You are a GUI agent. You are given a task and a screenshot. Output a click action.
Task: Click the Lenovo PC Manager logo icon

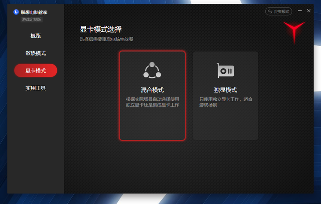click(x=16, y=12)
